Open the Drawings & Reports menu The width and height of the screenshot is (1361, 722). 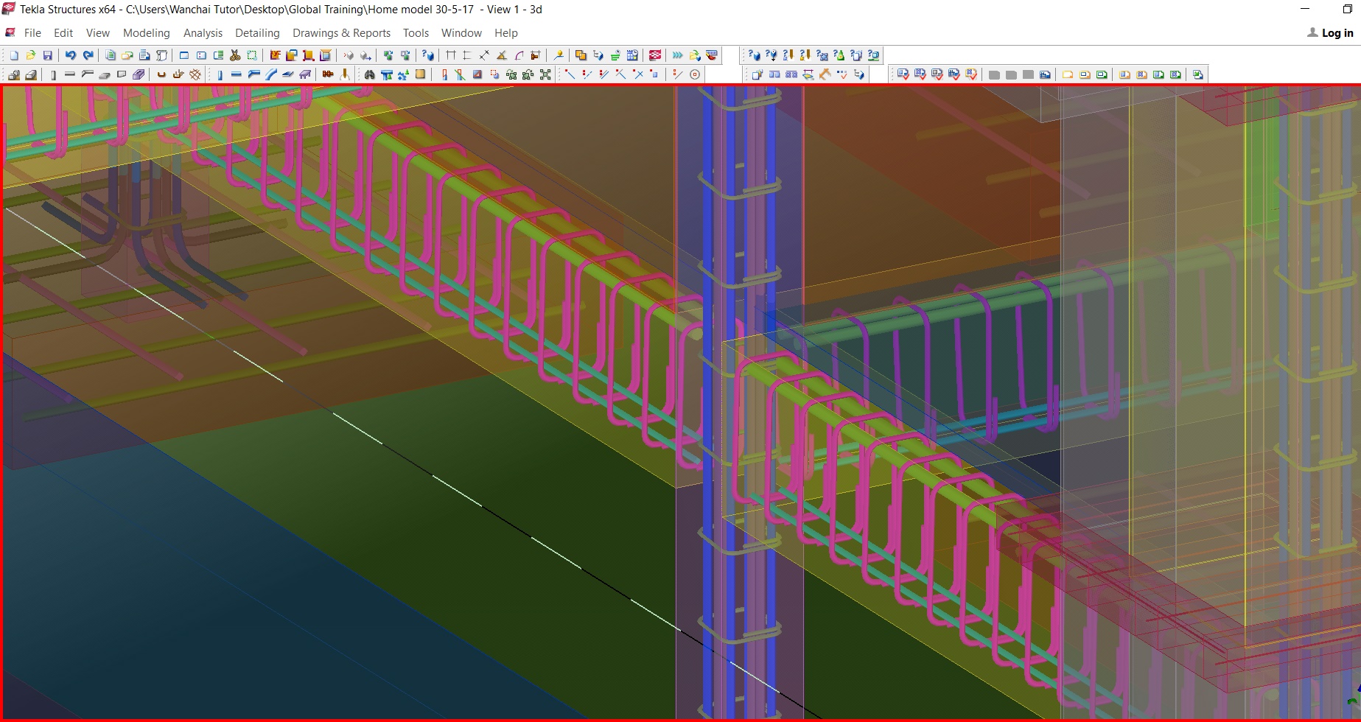click(341, 33)
